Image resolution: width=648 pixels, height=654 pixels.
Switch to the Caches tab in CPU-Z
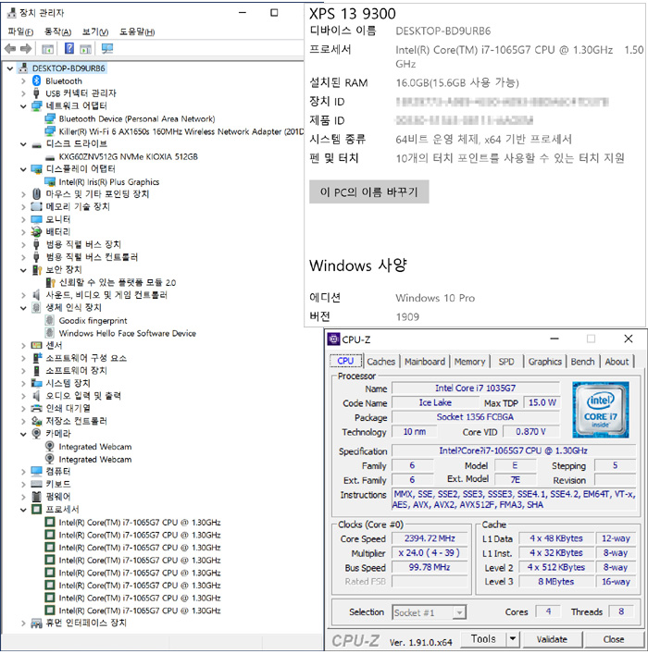click(380, 362)
